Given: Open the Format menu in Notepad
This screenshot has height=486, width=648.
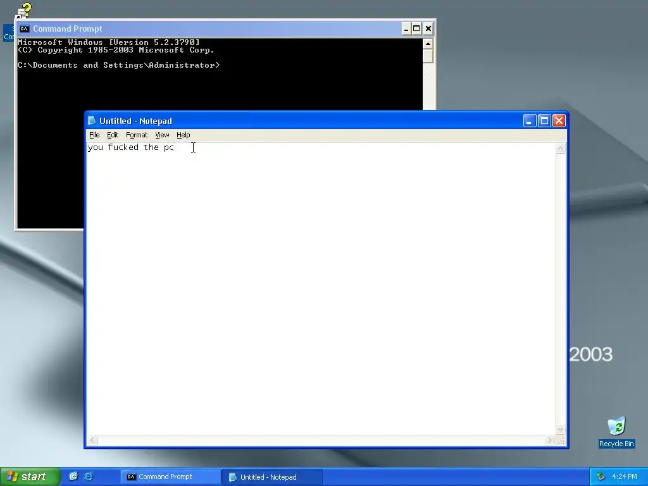Looking at the screenshot, I should (x=137, y=135).
